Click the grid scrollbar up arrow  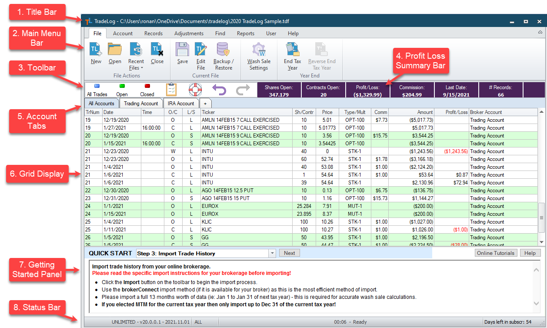pos(541,112)
